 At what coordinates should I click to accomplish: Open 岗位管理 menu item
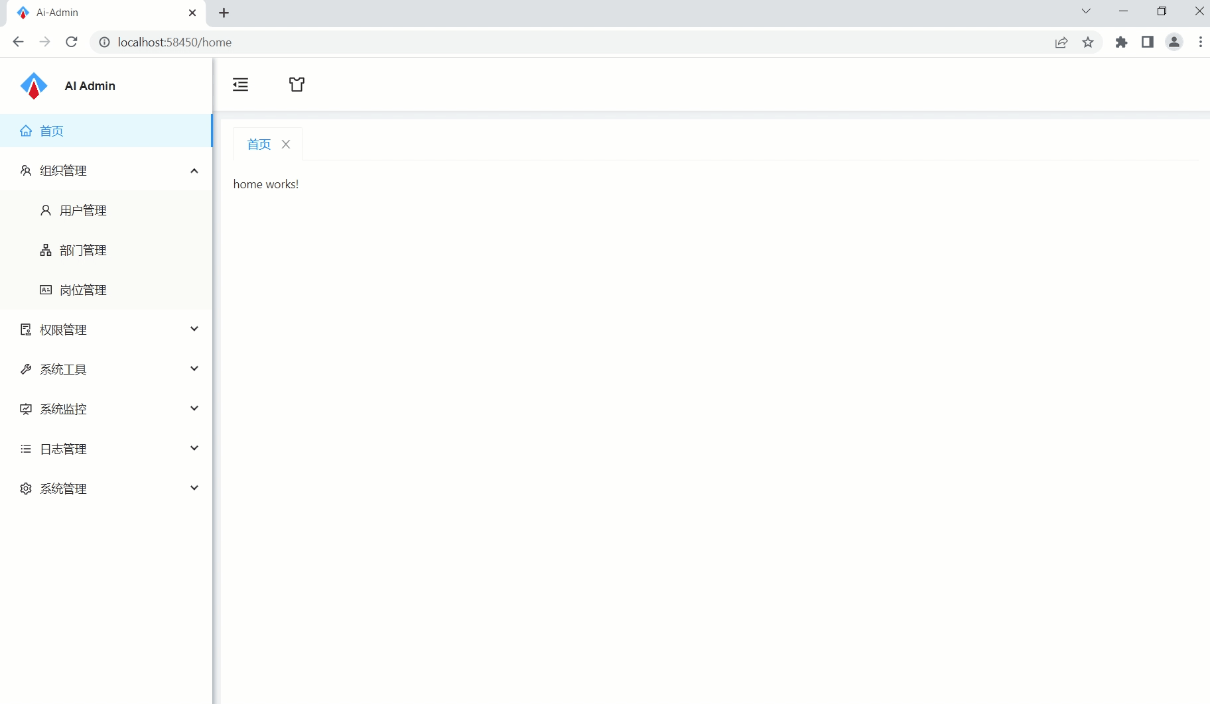coord(106,290)
